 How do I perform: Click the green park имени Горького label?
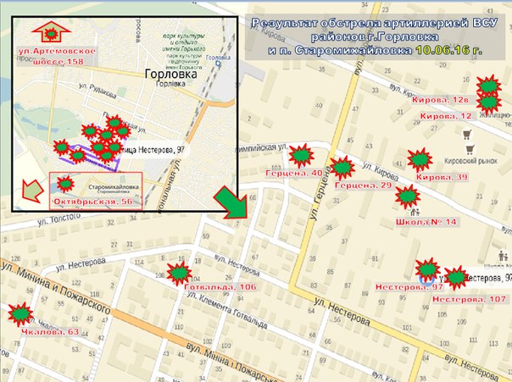pyautogui.click(x=184, y=42)
